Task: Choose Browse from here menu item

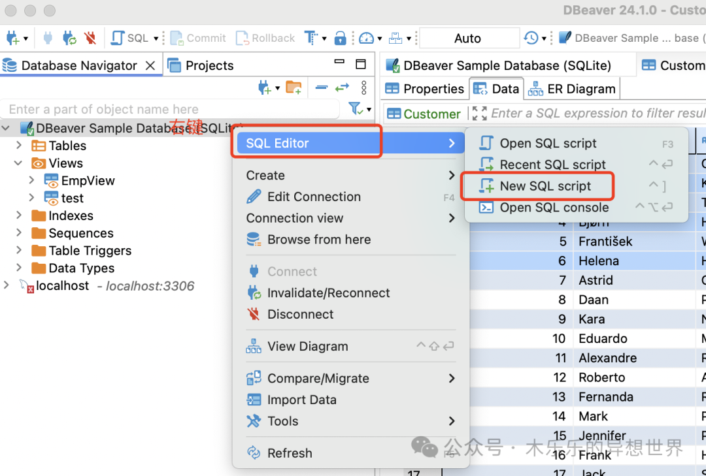Action: click(351, 240)
